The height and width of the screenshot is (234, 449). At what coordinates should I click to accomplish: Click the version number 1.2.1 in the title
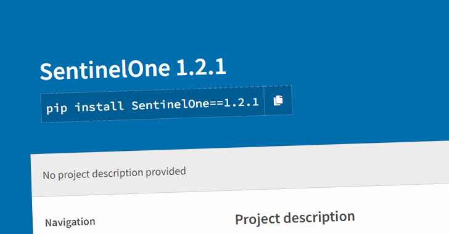(x=201, y=68)
